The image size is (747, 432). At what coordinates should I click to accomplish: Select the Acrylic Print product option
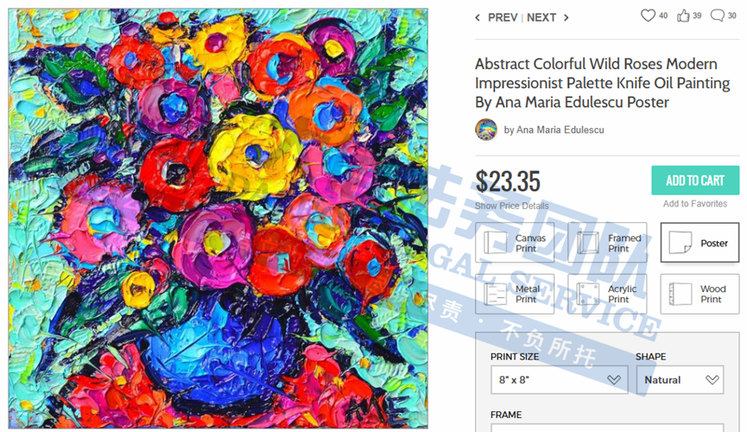[x=607, y=294]
